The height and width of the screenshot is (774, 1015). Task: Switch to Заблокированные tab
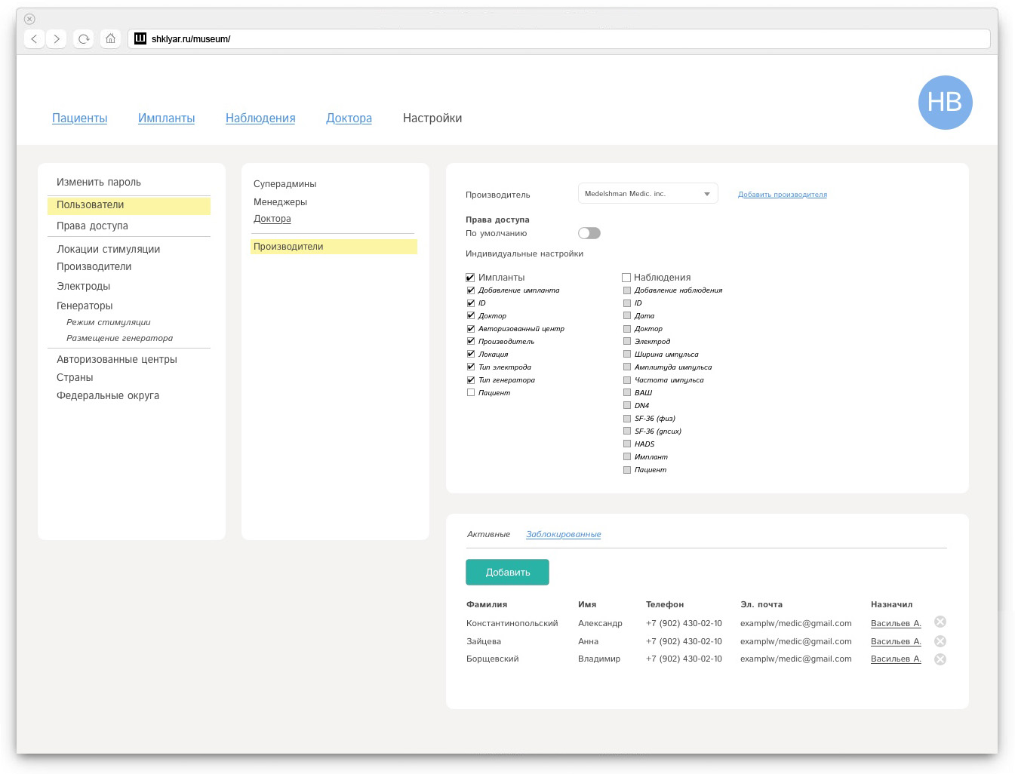564,534
